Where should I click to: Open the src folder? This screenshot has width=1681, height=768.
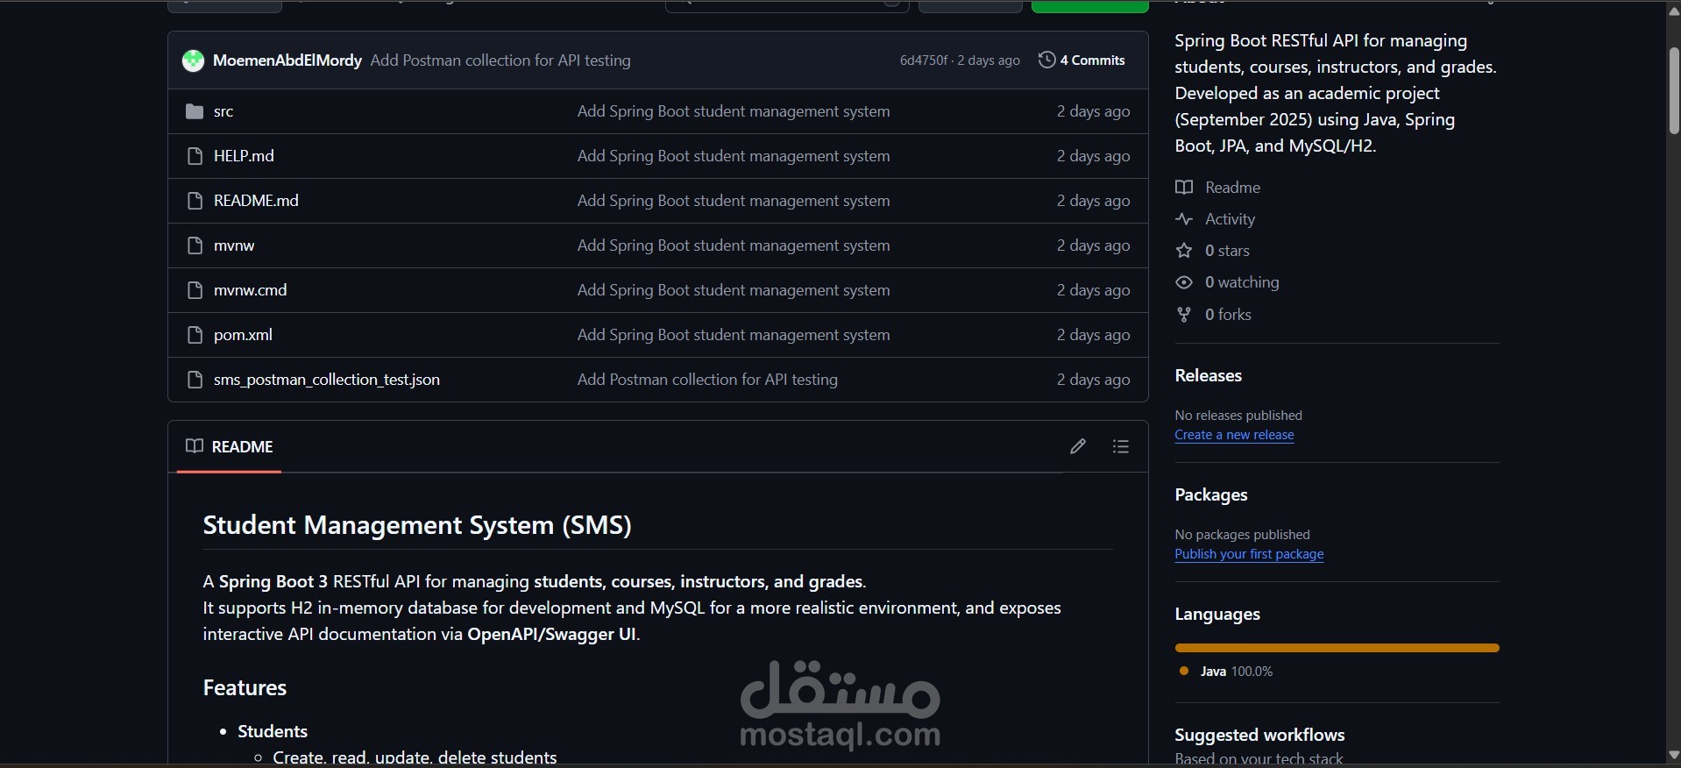(223, 111)
